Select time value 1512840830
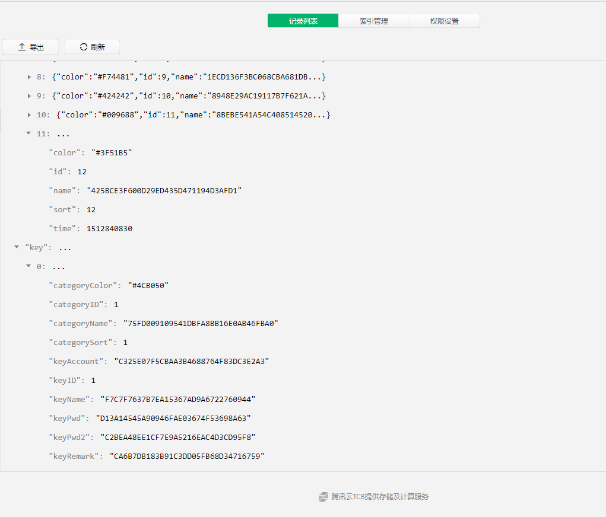The width and height of the screenshot is (606, 517). point(109,229)
